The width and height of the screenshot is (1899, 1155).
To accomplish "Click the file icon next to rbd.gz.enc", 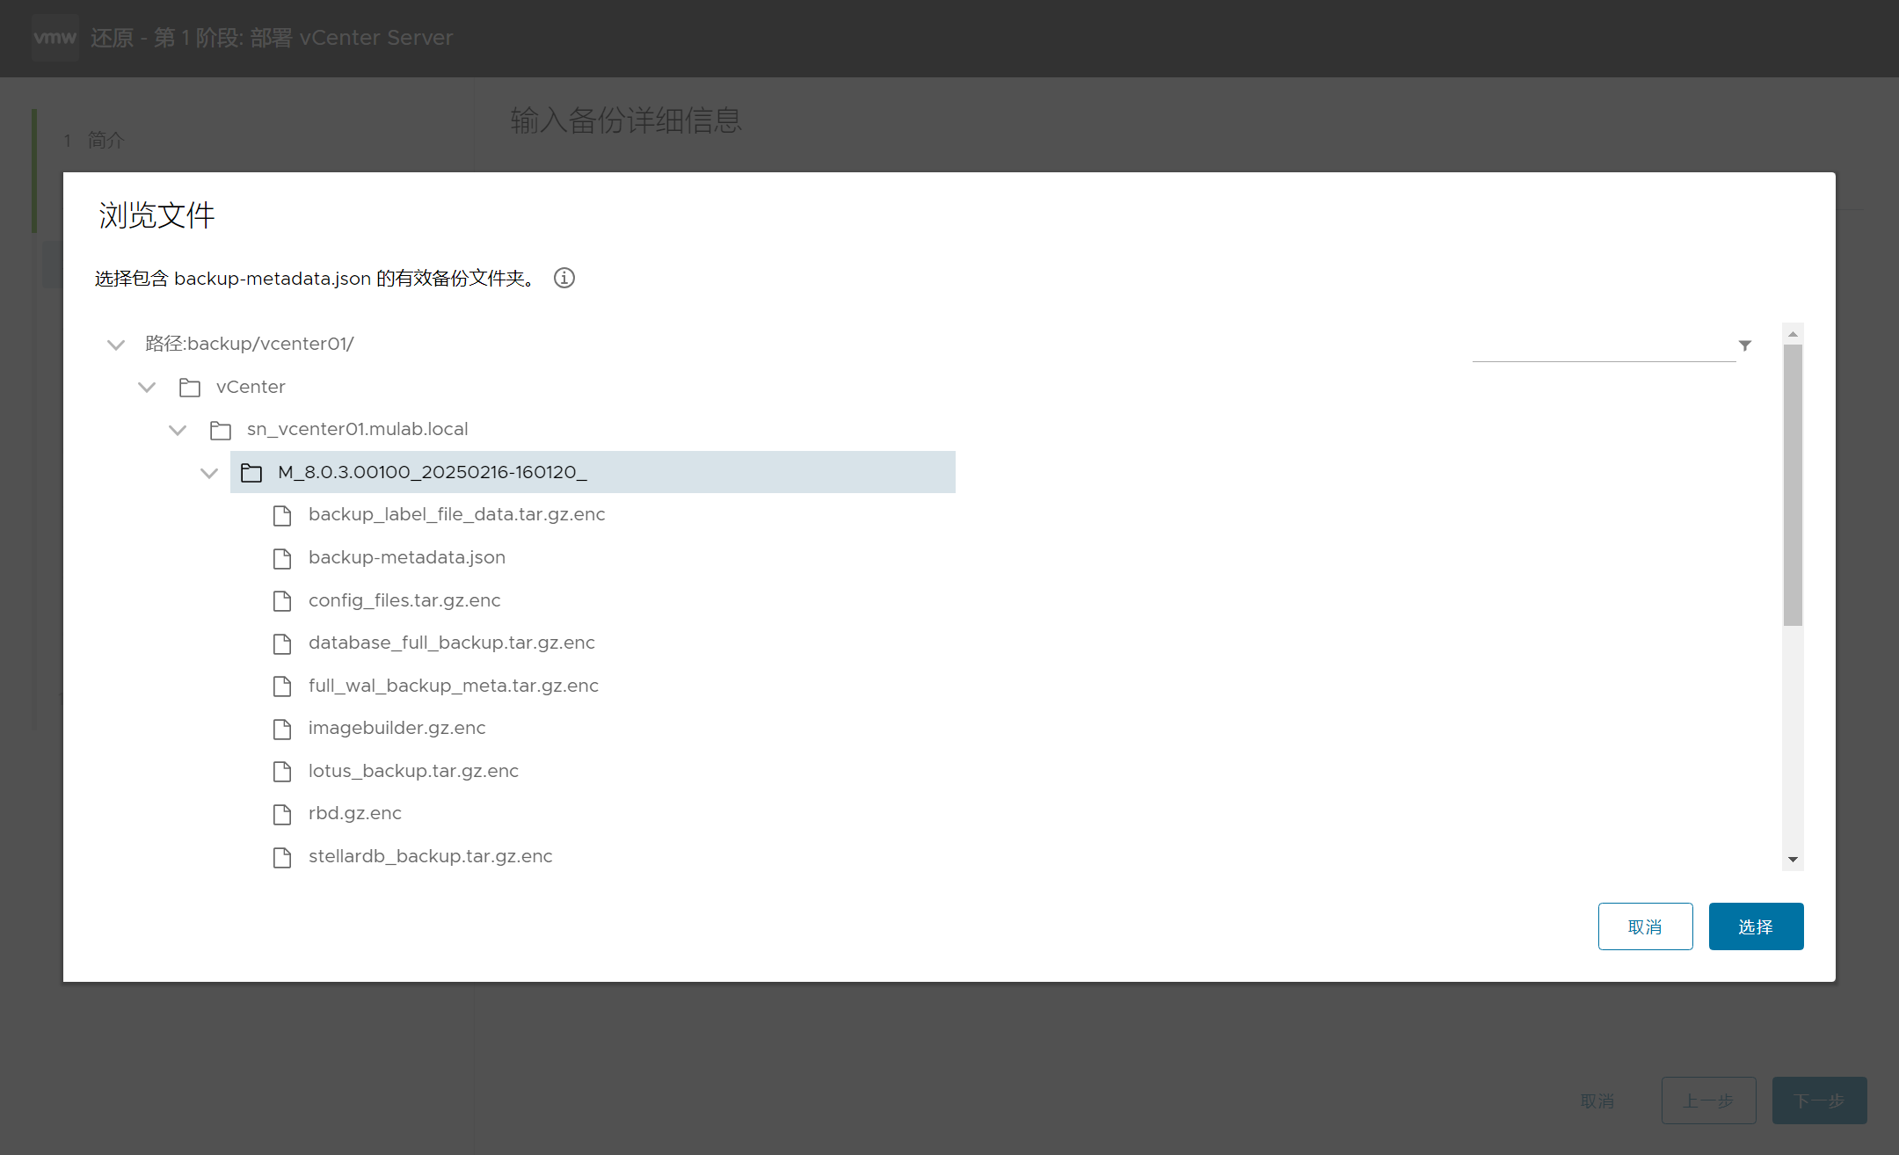I will coord(282,814).
